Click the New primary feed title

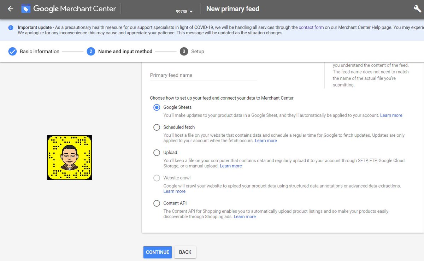point(232,9)
